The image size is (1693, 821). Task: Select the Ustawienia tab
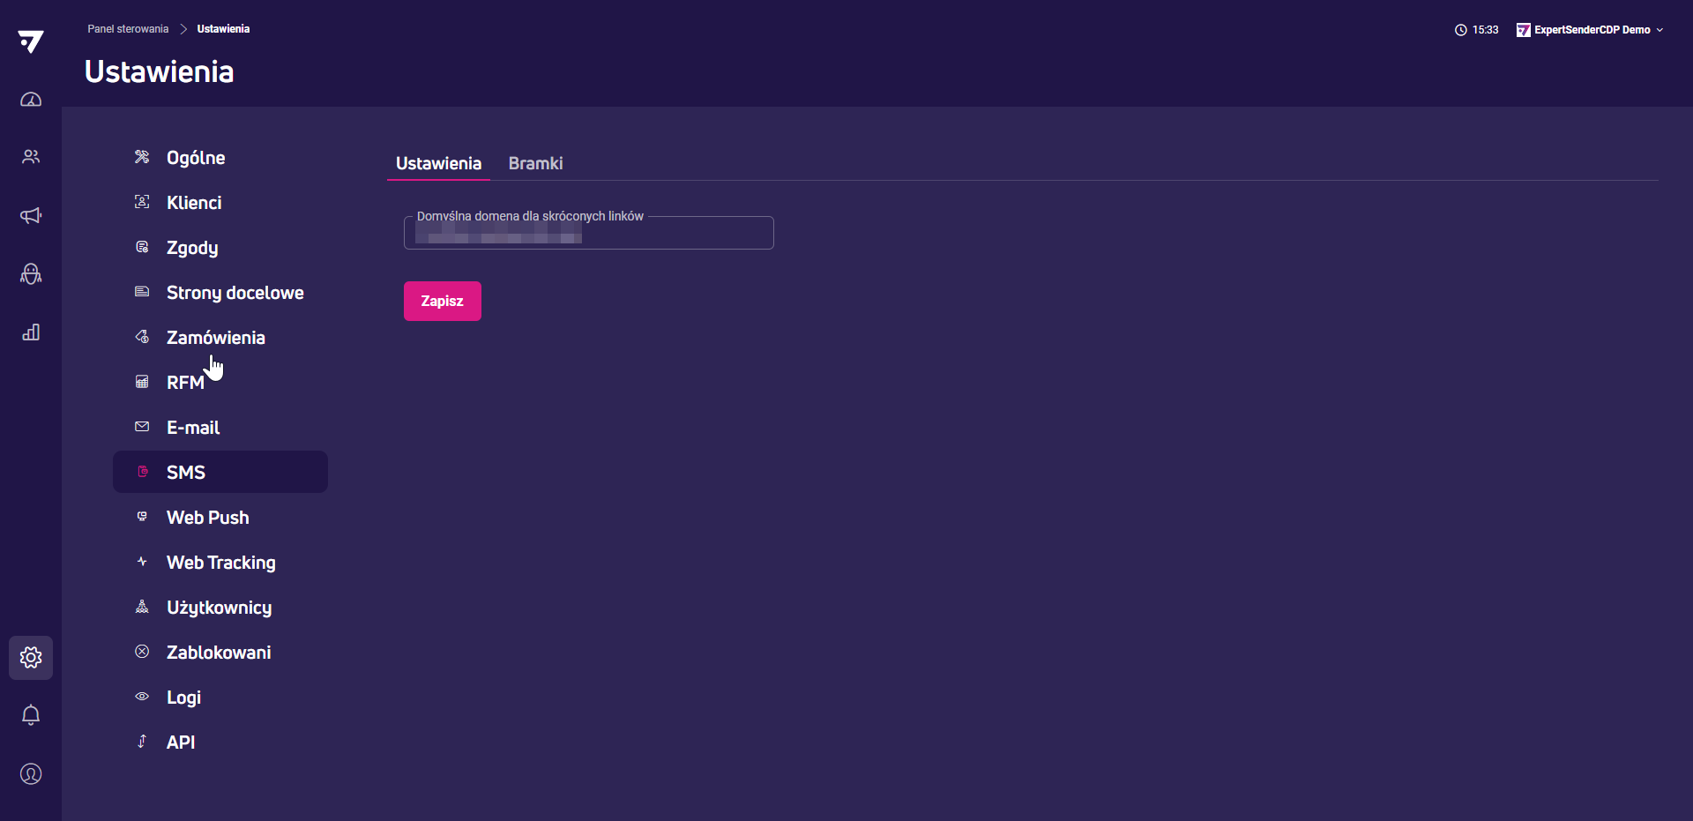tap(438, 163)
